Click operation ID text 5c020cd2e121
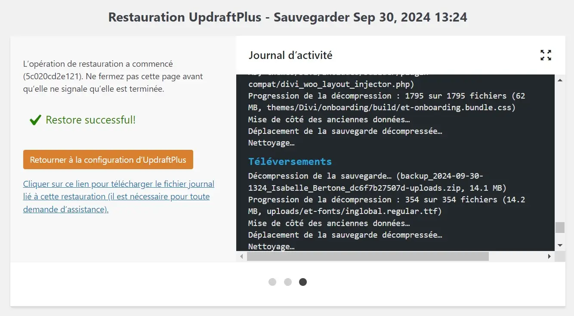The width and height of the screenshot is (574, 316). 52,77
